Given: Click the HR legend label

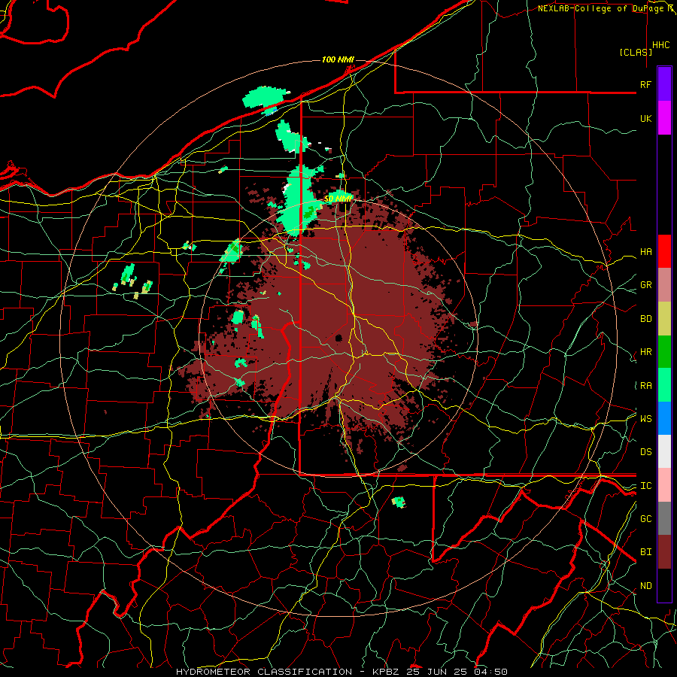Looking at the screenshot, I should coord(645,352).
